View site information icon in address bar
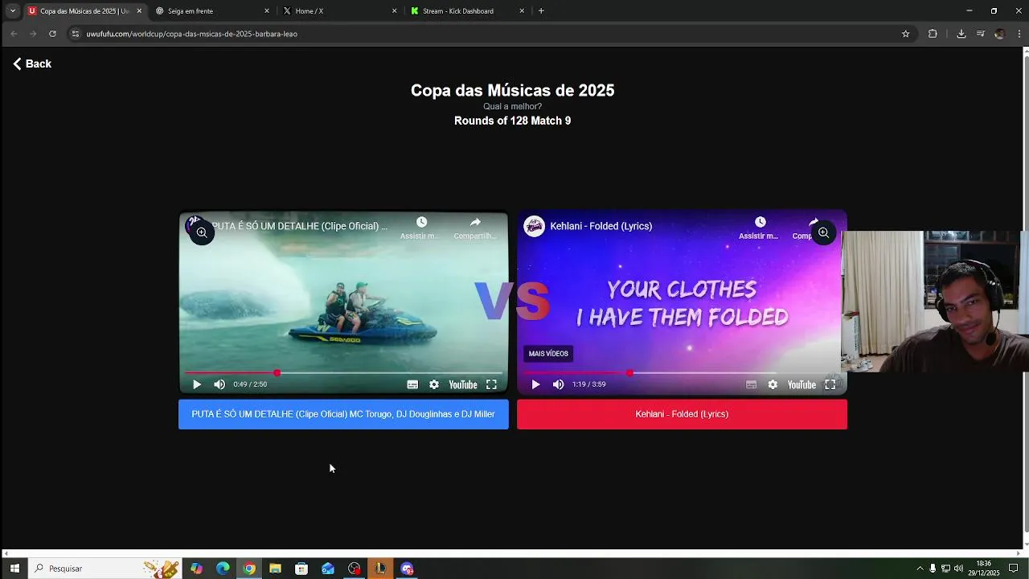The width and height of the screenshot is (1029, 579). tap(76, 34)
